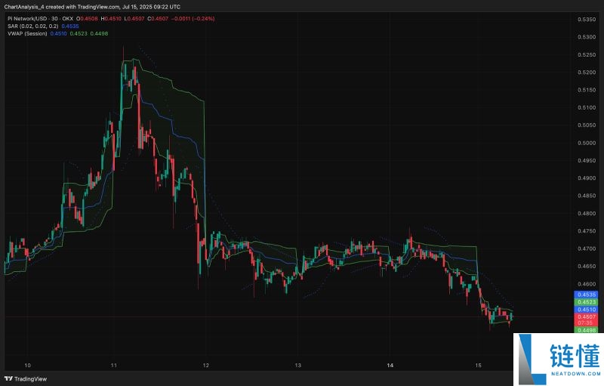Click the green 0.4498 price-axis tag

tap(587, 330)
